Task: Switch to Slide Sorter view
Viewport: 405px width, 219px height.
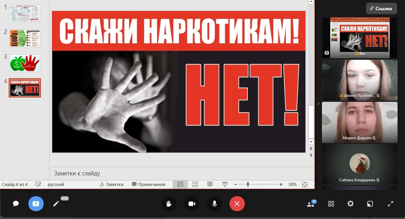Action: [x=195, y=184]
